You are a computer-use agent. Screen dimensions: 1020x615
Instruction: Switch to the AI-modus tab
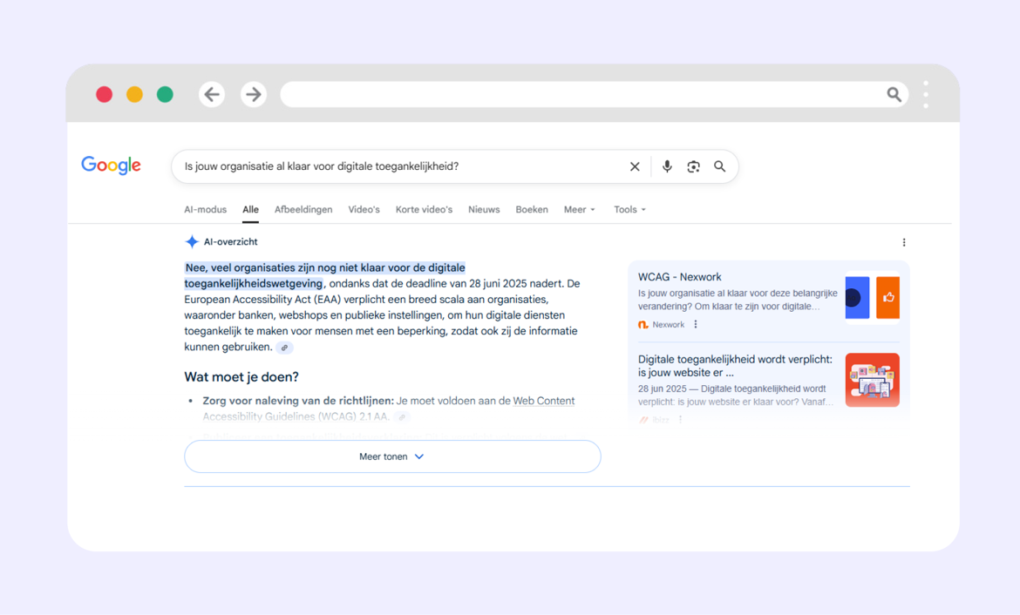[205, 210]
